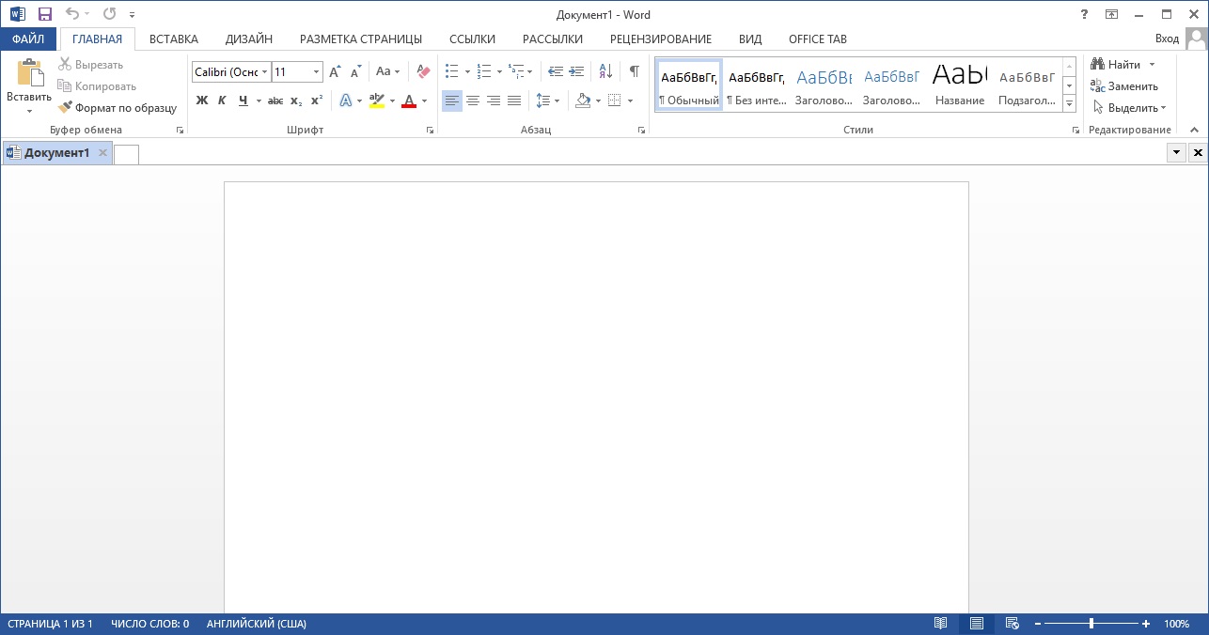
Task: Click the zoom slider handle in status bar
Action: point(1091,624)
